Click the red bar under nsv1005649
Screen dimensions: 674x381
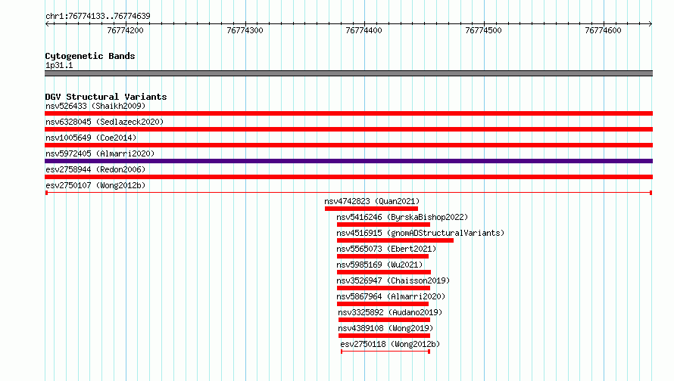coord(348,145)
